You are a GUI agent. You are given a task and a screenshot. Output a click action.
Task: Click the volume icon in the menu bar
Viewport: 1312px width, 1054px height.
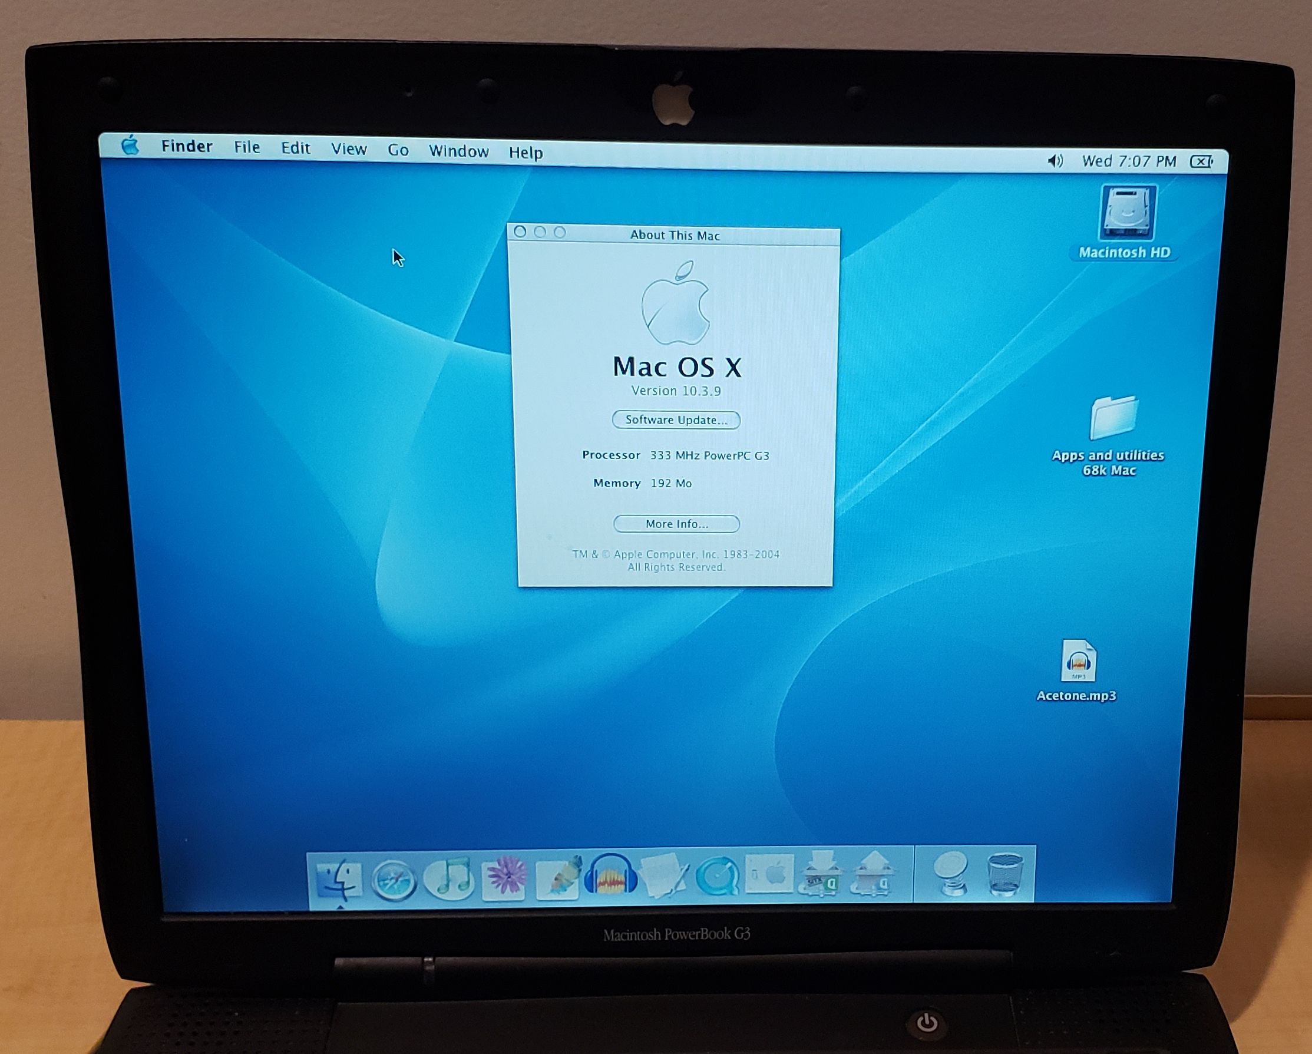pos(1055,161)
